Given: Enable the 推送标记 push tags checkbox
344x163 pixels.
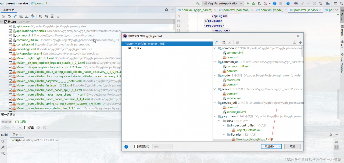Looking at the screenshot, I should click(x=136, y=147).
